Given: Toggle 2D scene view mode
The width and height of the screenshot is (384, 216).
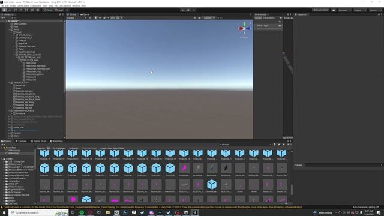Looking at the screenshot, I should pos(90,18).
